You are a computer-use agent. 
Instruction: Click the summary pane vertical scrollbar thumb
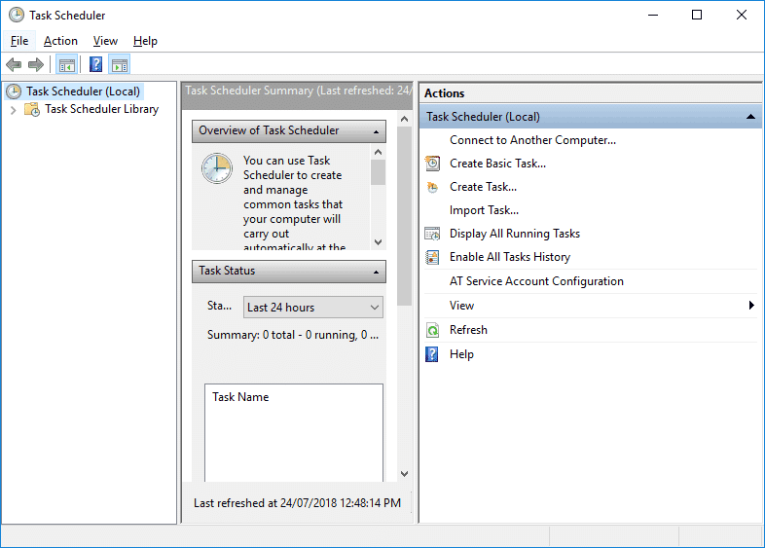[x=404, y=216]
